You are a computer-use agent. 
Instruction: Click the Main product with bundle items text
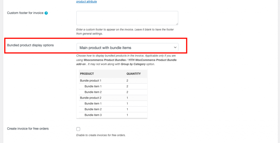coord(105,48)
